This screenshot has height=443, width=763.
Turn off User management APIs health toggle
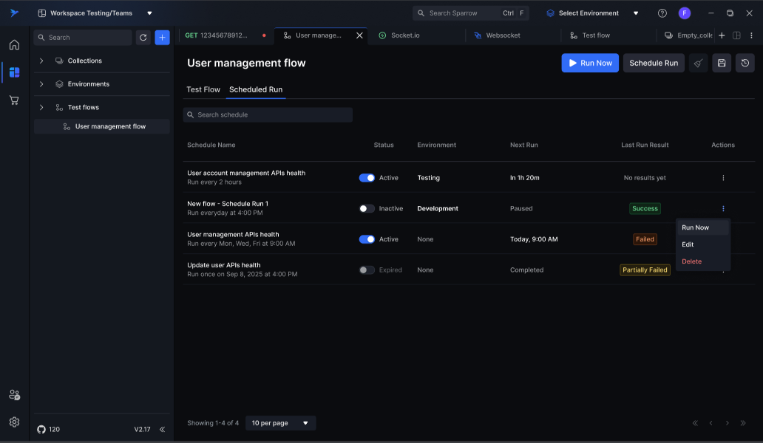(367, 239)
